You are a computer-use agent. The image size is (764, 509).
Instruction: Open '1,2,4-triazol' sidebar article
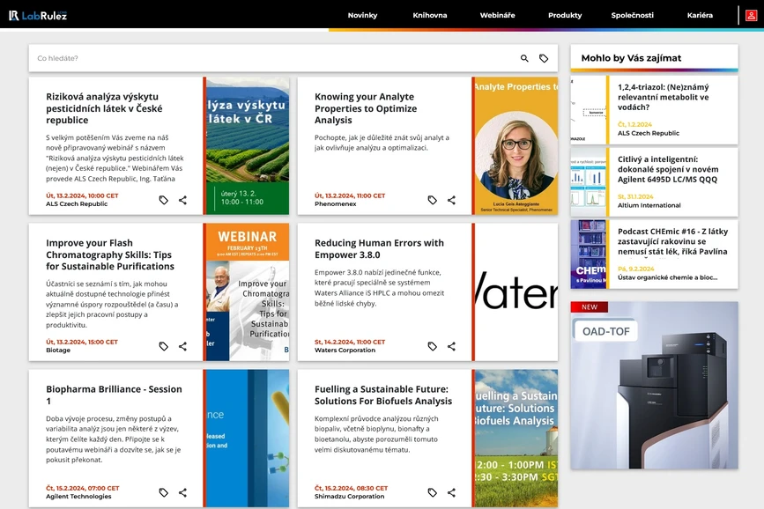click(664, 97)
